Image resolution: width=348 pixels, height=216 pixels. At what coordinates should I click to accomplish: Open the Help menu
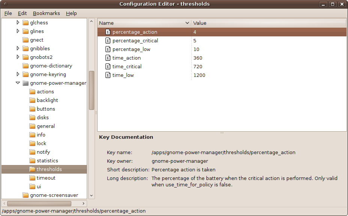tap(71, 13)
